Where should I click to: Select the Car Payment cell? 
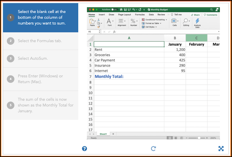(x=129, y=60)
